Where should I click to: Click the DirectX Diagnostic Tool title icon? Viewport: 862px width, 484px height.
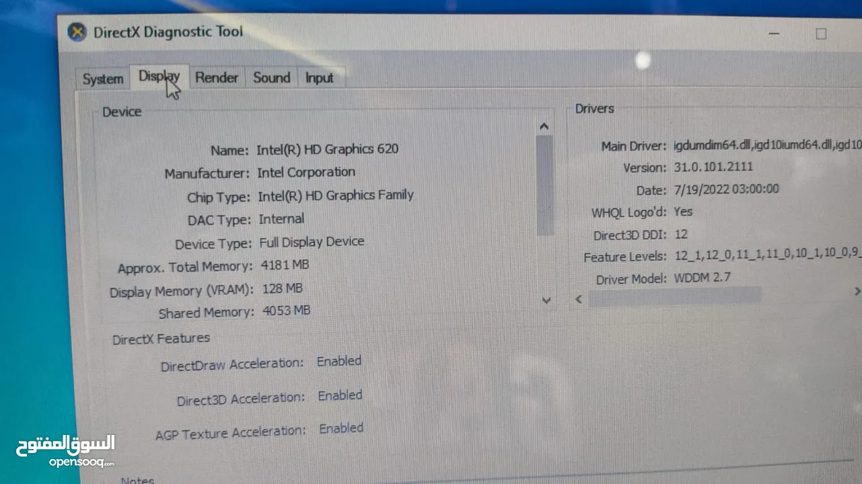[78, 32]
